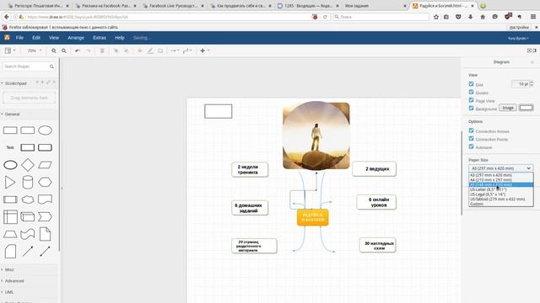Select the diamond shape in General
This screenshot has height=303, width=540.
point(28,165)
